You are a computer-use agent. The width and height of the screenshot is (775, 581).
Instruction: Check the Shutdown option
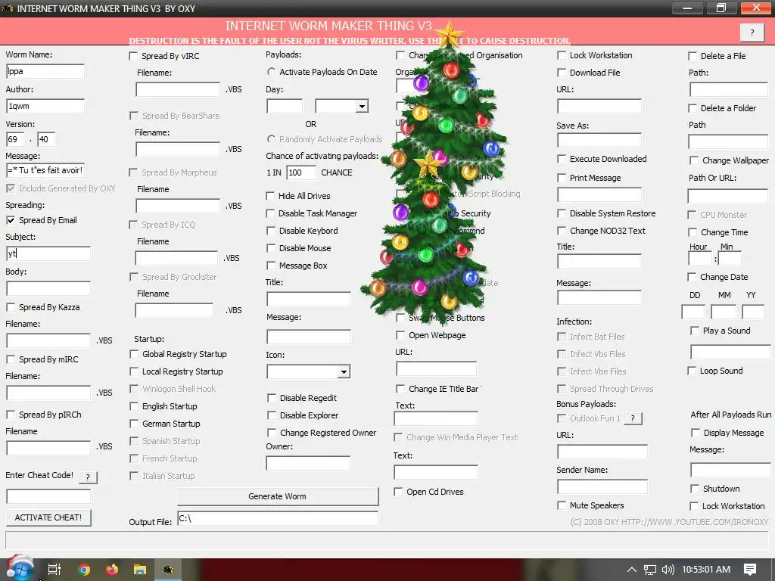[x=695, y=489]
